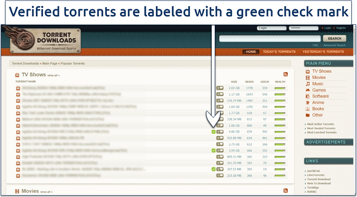The height and width of the screenshot is (197, 357).
Task: Click Main Page in the breadcrumb
Action: (x=50, y=64)
